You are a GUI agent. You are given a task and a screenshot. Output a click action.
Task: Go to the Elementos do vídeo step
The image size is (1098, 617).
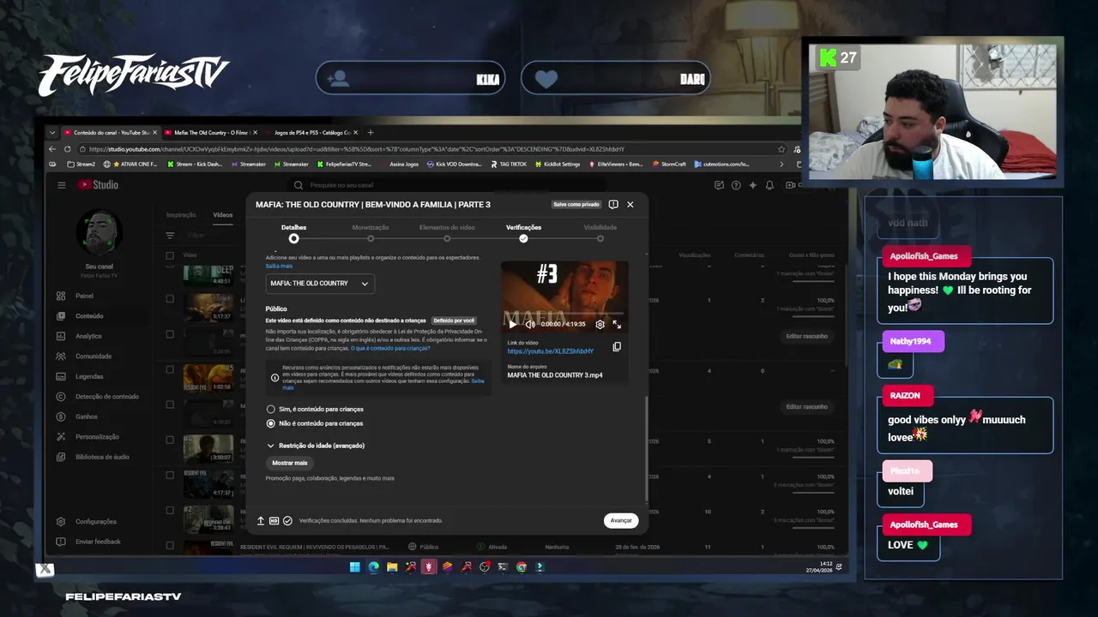pos(447,232)
